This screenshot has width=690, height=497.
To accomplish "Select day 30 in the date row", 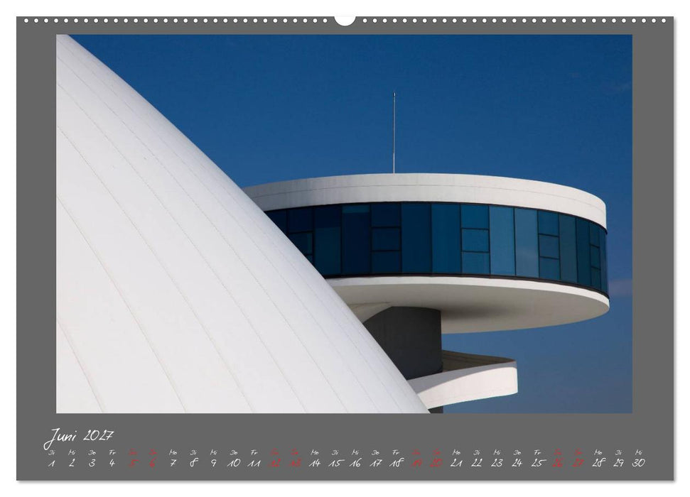I will (x=639, y=463).
